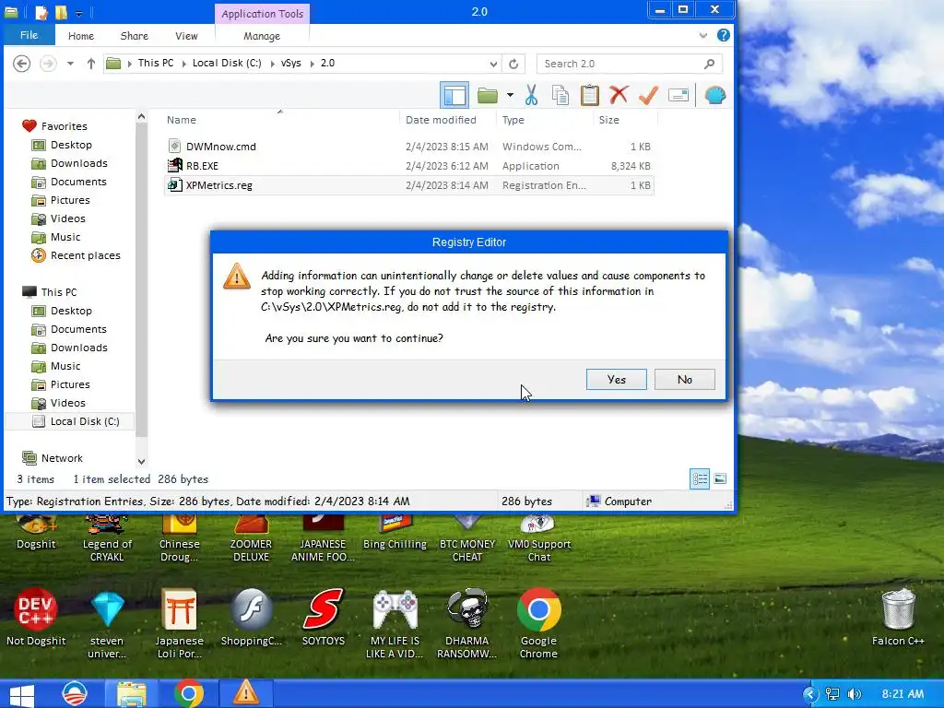
Task: Click navigation pane scrollbar down arrow
Action: (141, 462)
